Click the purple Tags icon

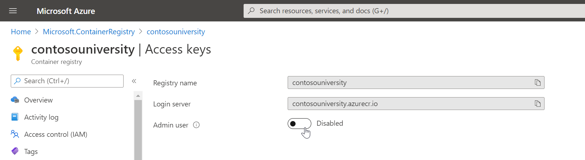15,151
